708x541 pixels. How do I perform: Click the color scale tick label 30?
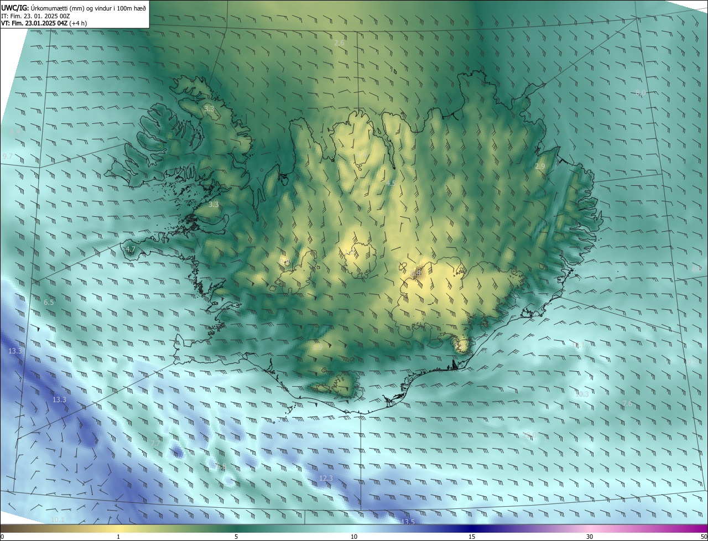(x=590, y=537)
